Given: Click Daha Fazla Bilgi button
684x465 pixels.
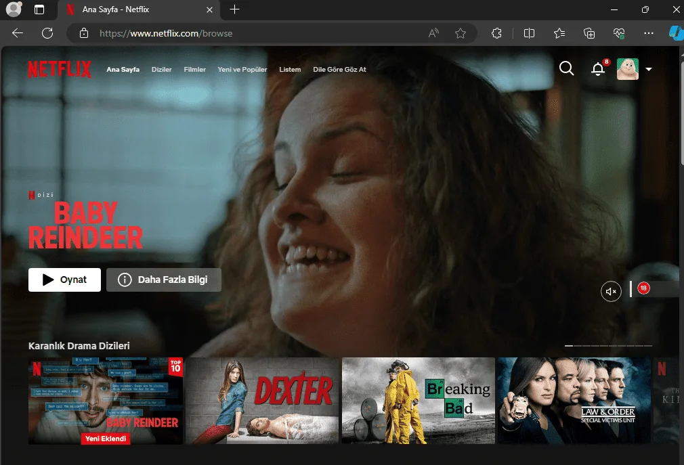Looking at the screenshot, I should tap(164, 280).
